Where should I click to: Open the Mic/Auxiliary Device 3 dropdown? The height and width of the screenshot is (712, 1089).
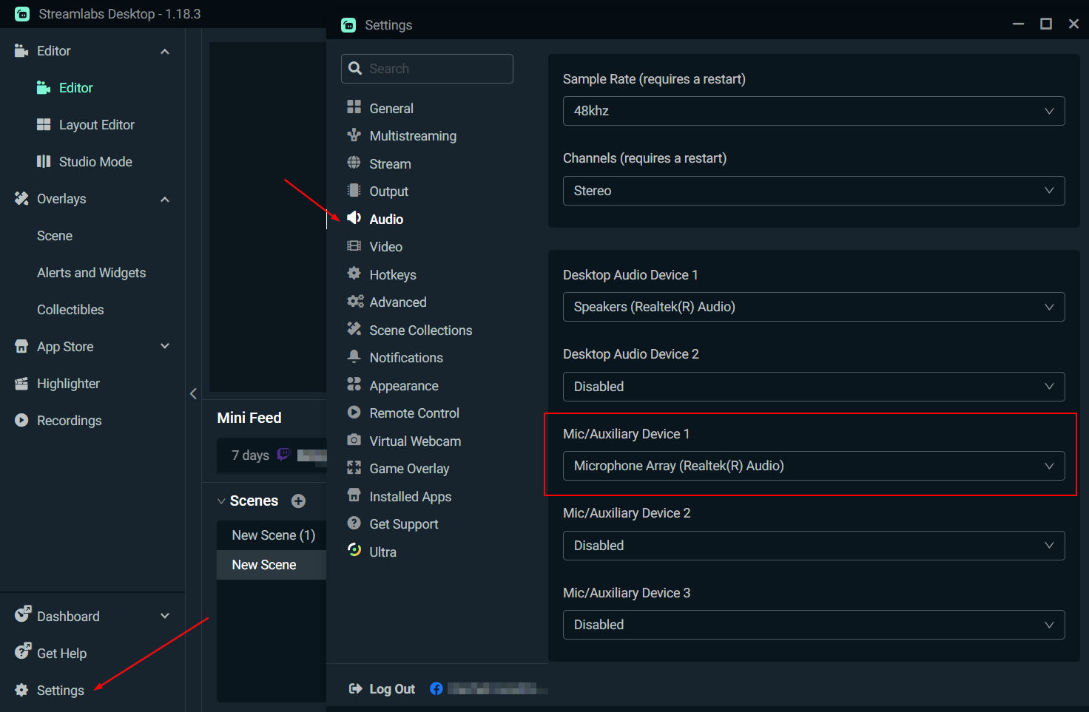(x=814, y=625)
